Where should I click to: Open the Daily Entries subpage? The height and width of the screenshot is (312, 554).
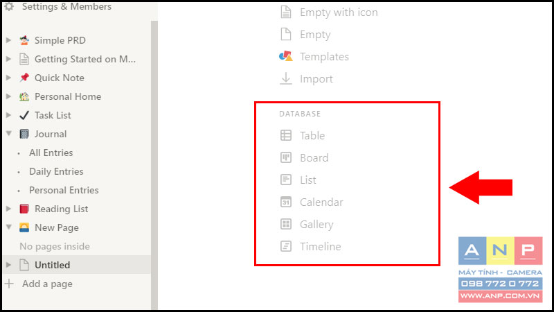coord(56,171)
